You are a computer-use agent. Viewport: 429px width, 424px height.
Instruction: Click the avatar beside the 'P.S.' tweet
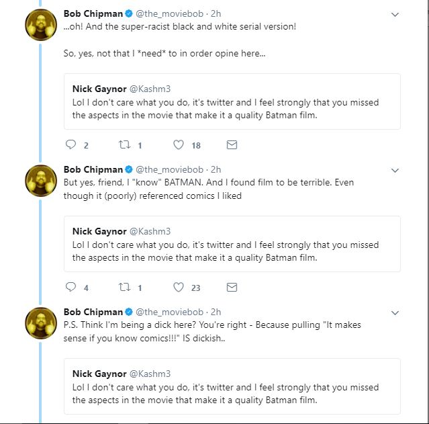coord(41,323)
